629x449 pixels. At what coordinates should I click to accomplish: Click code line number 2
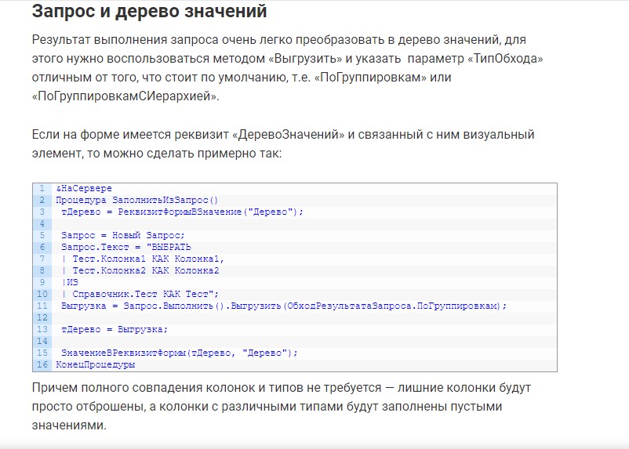coord(42,200)
